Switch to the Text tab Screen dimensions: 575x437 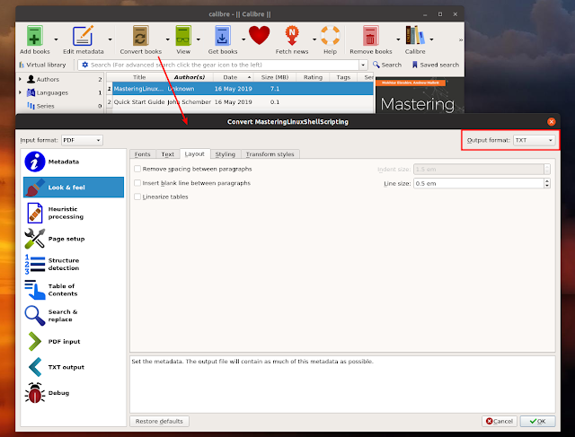(x=168, y=154)
